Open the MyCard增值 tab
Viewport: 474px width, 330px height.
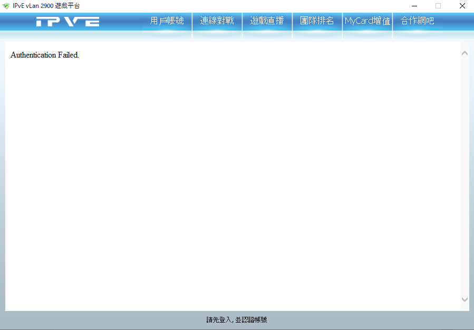tap(367, 21)
